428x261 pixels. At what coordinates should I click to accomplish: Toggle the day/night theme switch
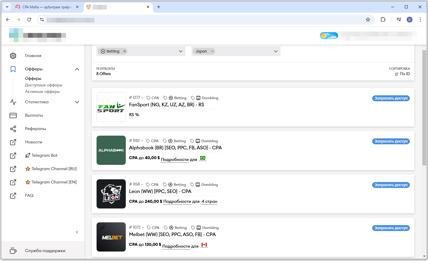(329, 36)
